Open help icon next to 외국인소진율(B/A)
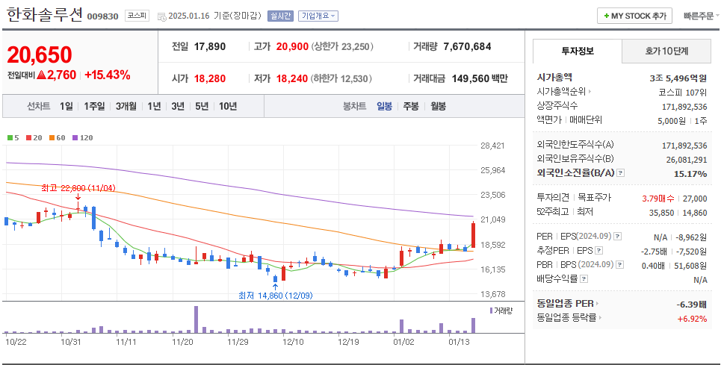724x365 pixels. (621, 173)
